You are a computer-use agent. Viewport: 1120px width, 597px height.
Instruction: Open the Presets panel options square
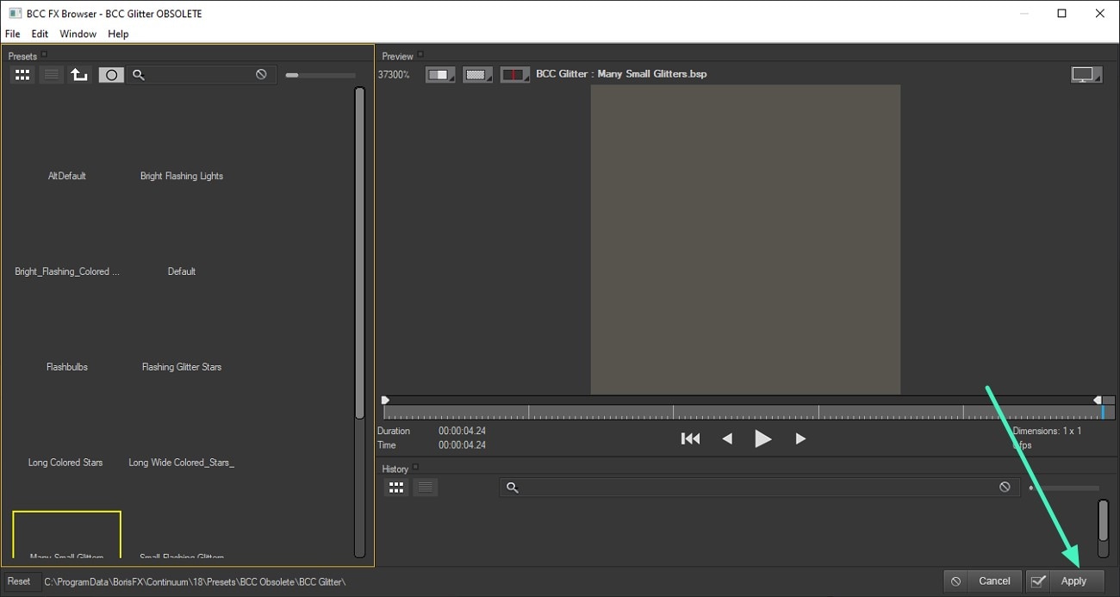pyautogui.click(x=44, y=55)
